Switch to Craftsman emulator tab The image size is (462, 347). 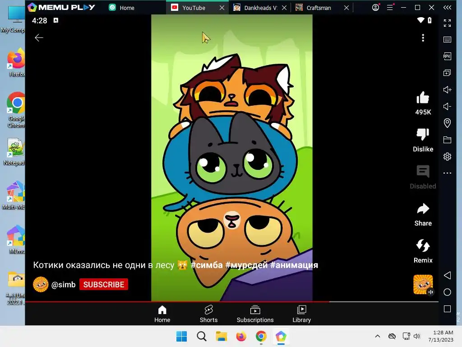(314, 8)
